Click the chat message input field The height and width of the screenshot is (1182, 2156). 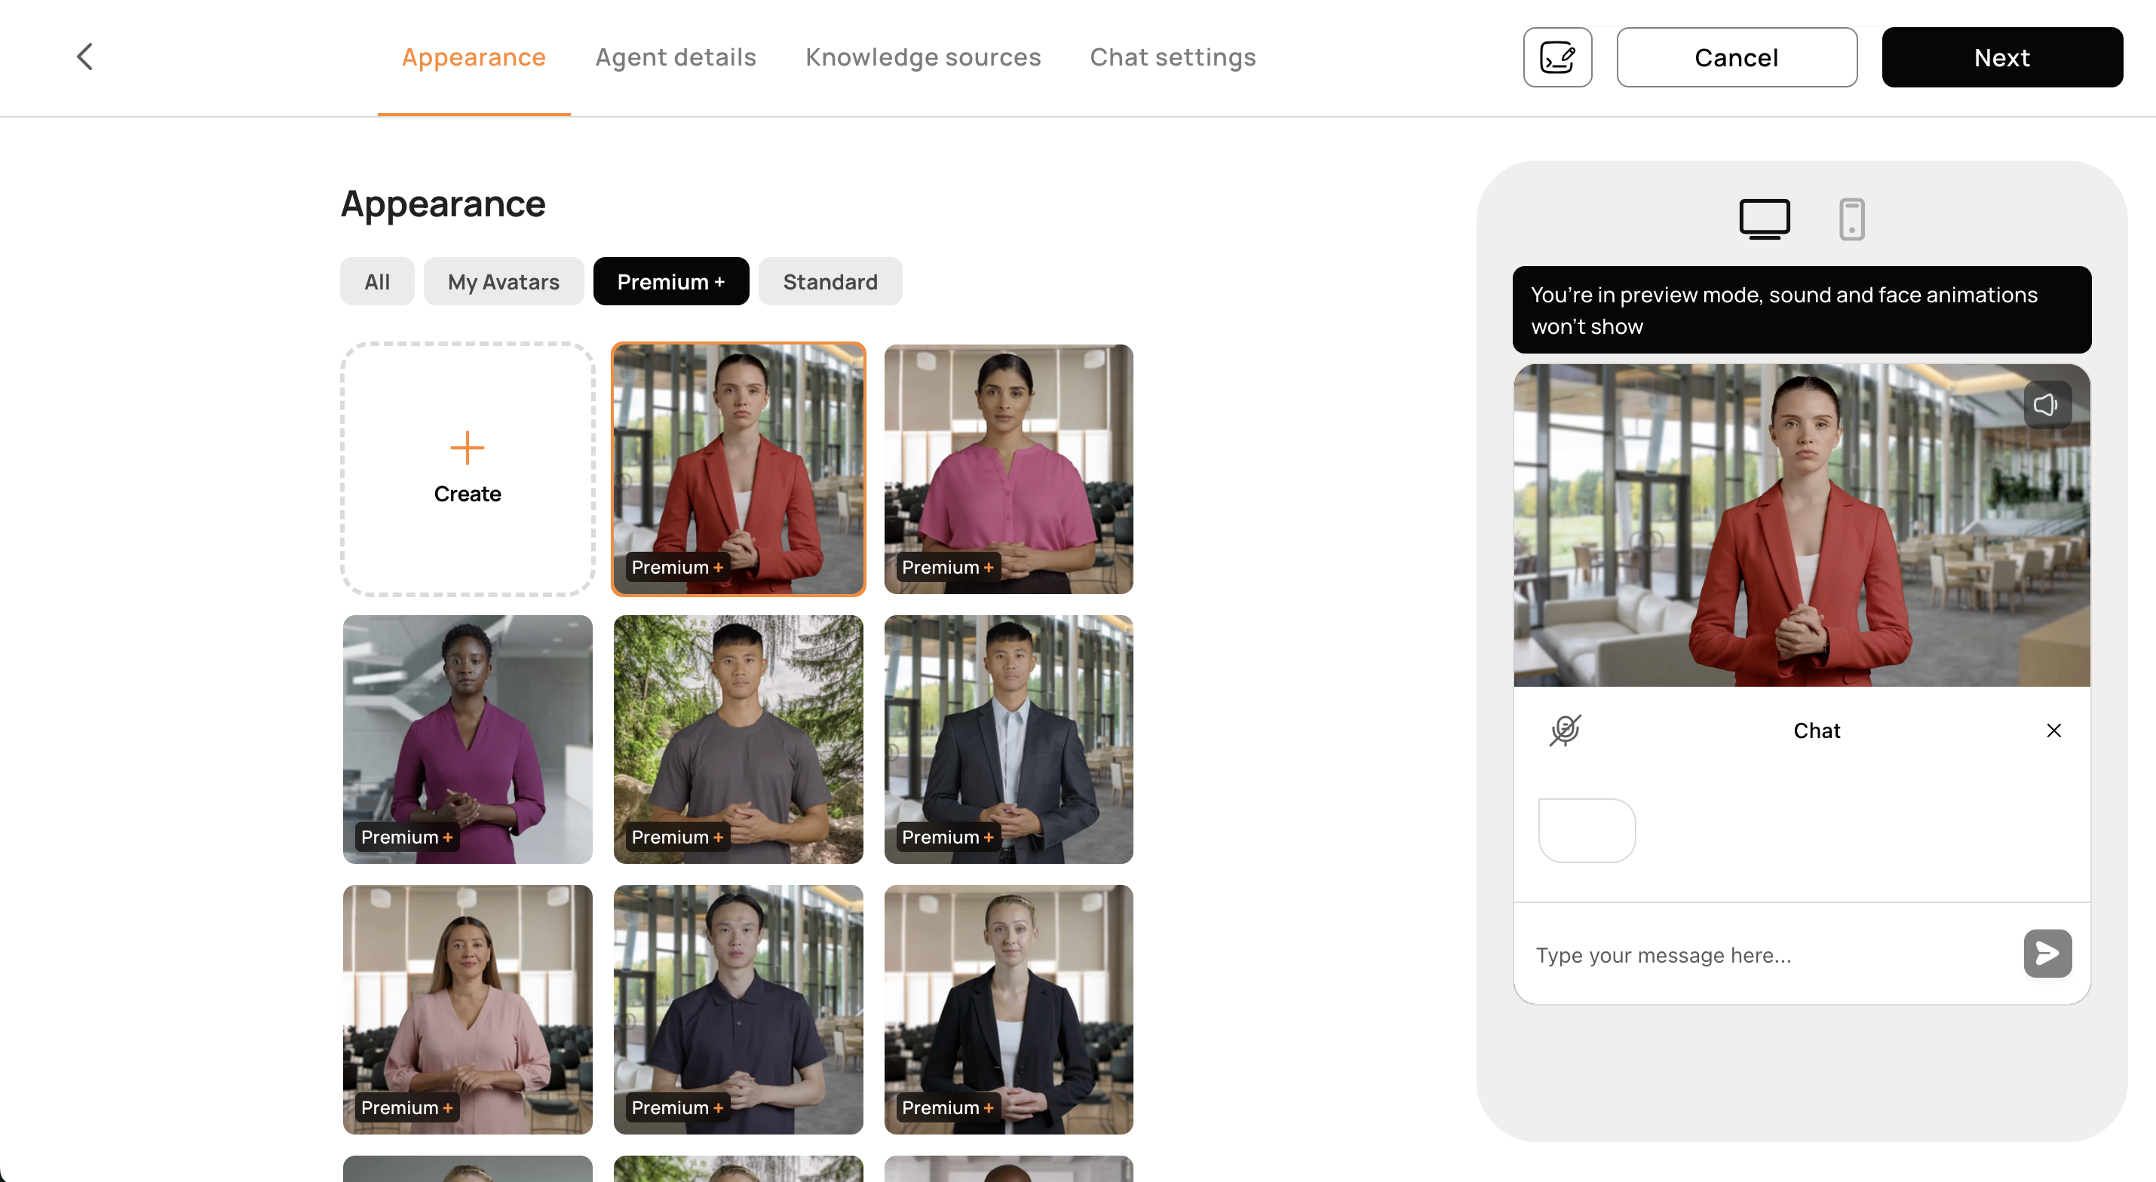[x=1766, y=954]
